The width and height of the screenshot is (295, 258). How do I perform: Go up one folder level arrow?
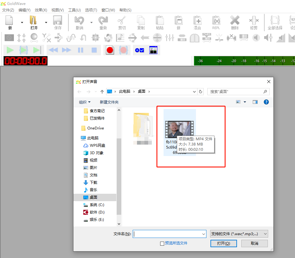coord(102,92)
